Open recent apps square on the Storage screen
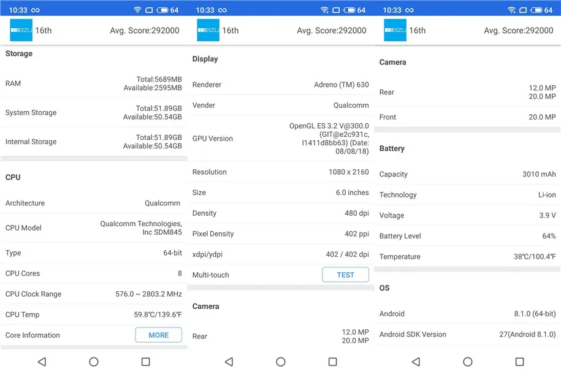The width and height of the screenshot is (561, 374). (146, 362)
